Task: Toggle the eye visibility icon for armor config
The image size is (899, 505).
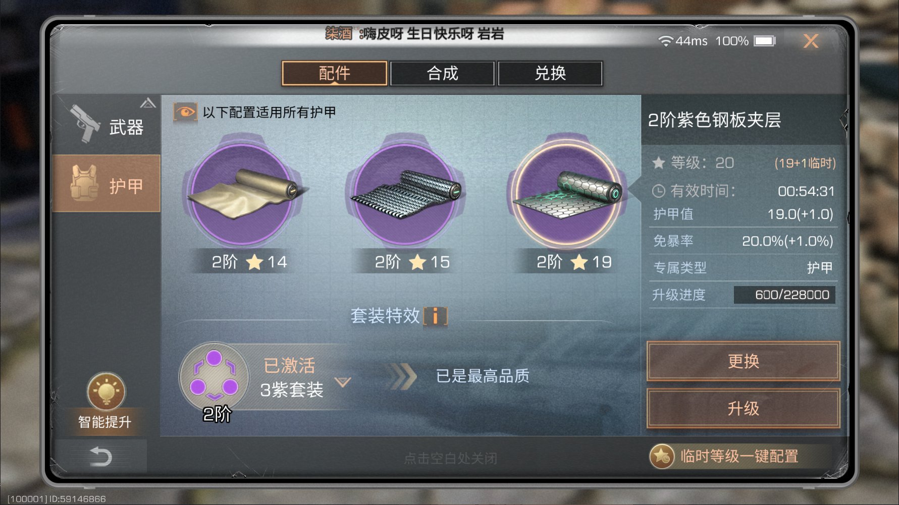Action: pyautogui.click(x=185, y=112)
